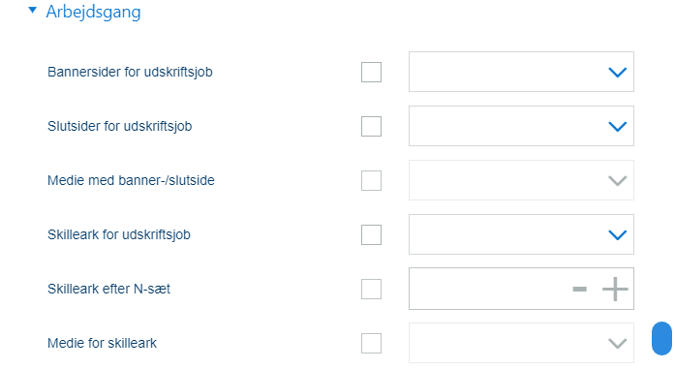The height and width of the screenshot is (369, 675).
Task: Click the Slutsider for udskriftsjob combo box field
Action: 521,126
